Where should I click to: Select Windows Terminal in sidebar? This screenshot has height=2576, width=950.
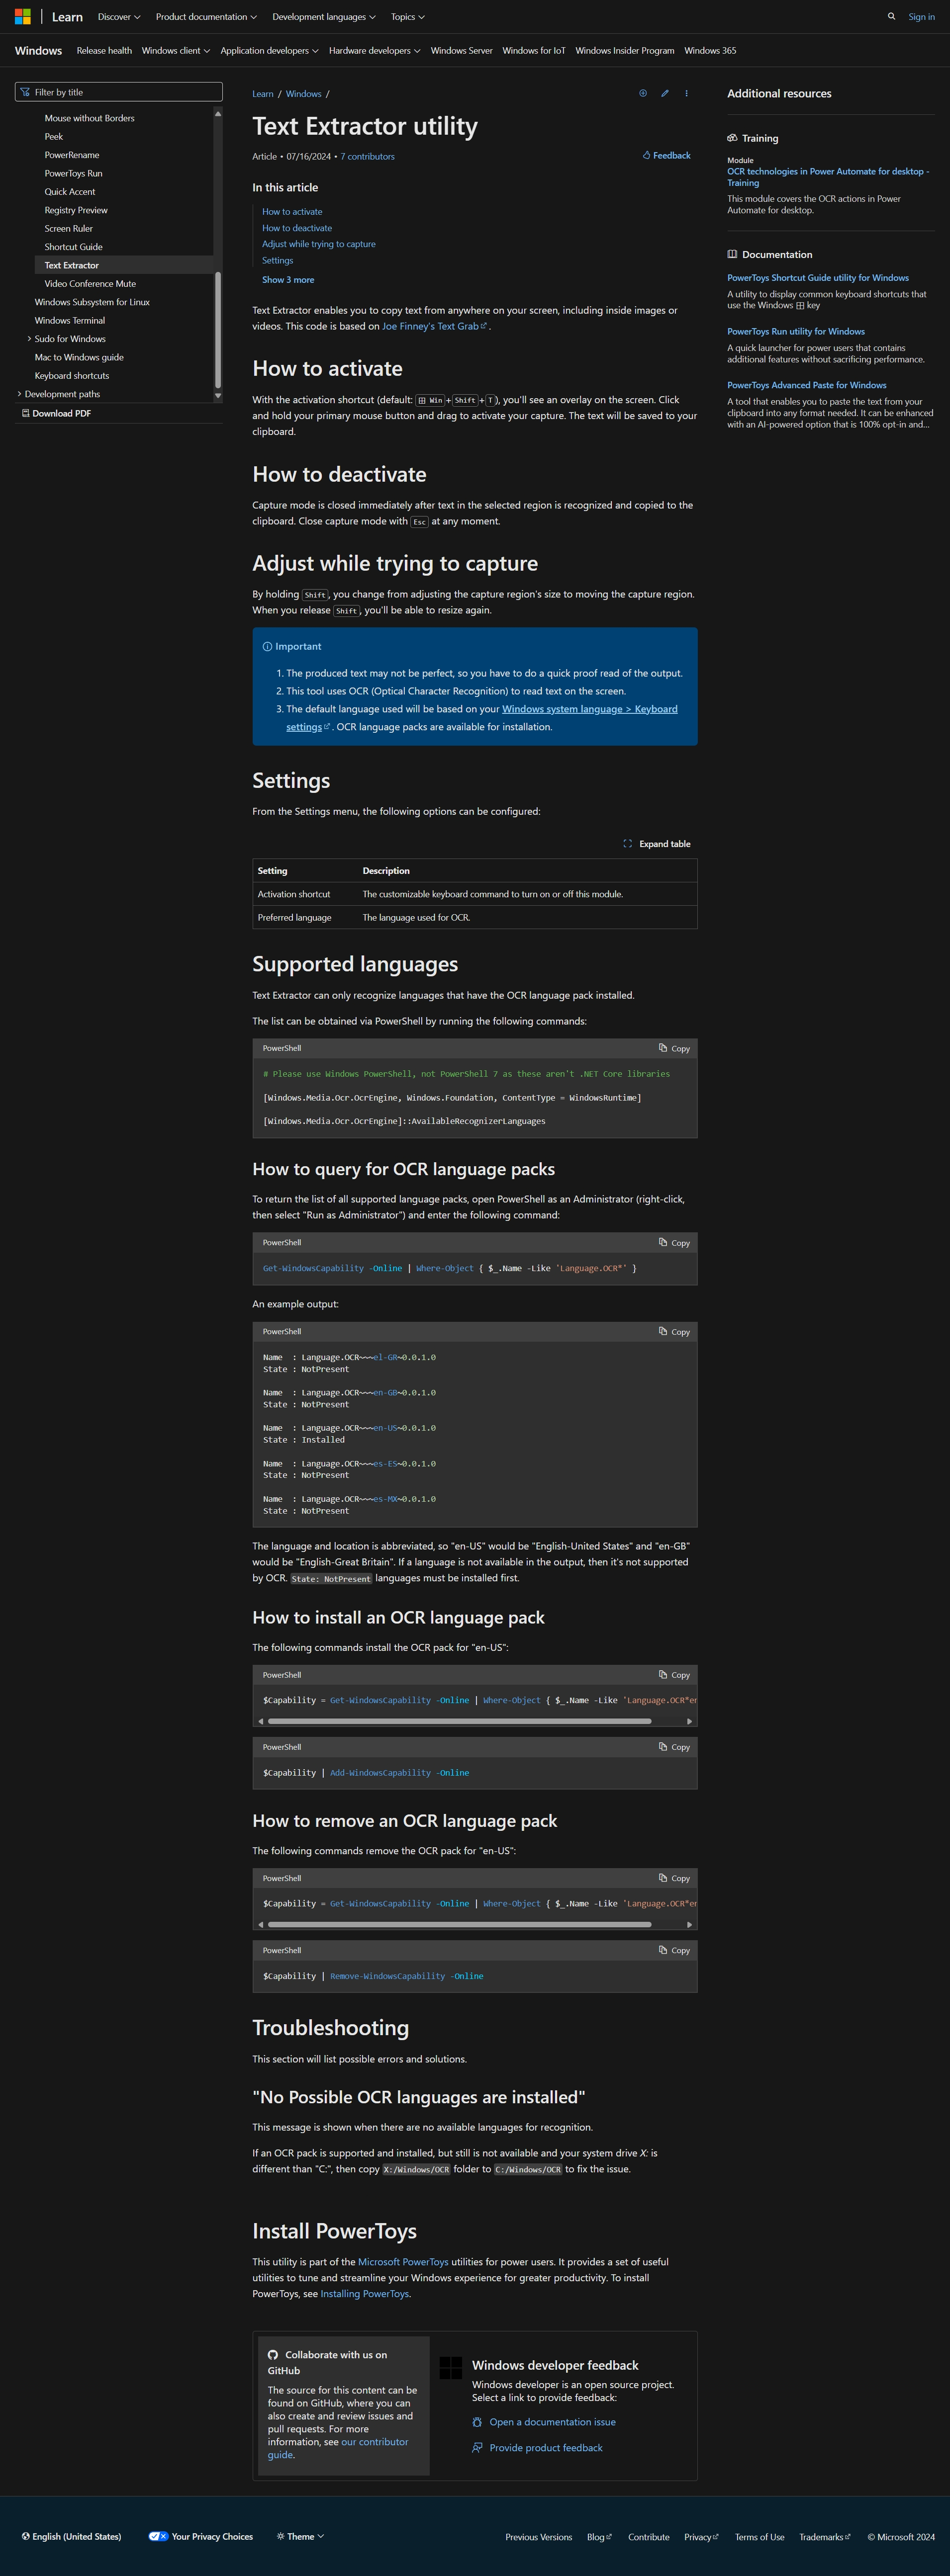(70, 320)
